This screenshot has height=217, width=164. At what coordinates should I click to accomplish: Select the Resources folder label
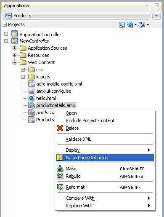38,55
